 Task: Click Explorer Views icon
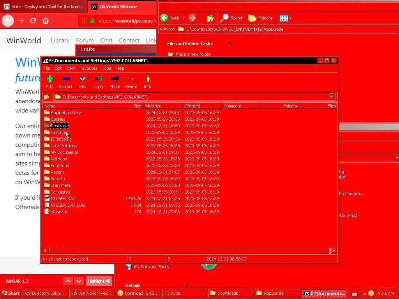(283, 18)
